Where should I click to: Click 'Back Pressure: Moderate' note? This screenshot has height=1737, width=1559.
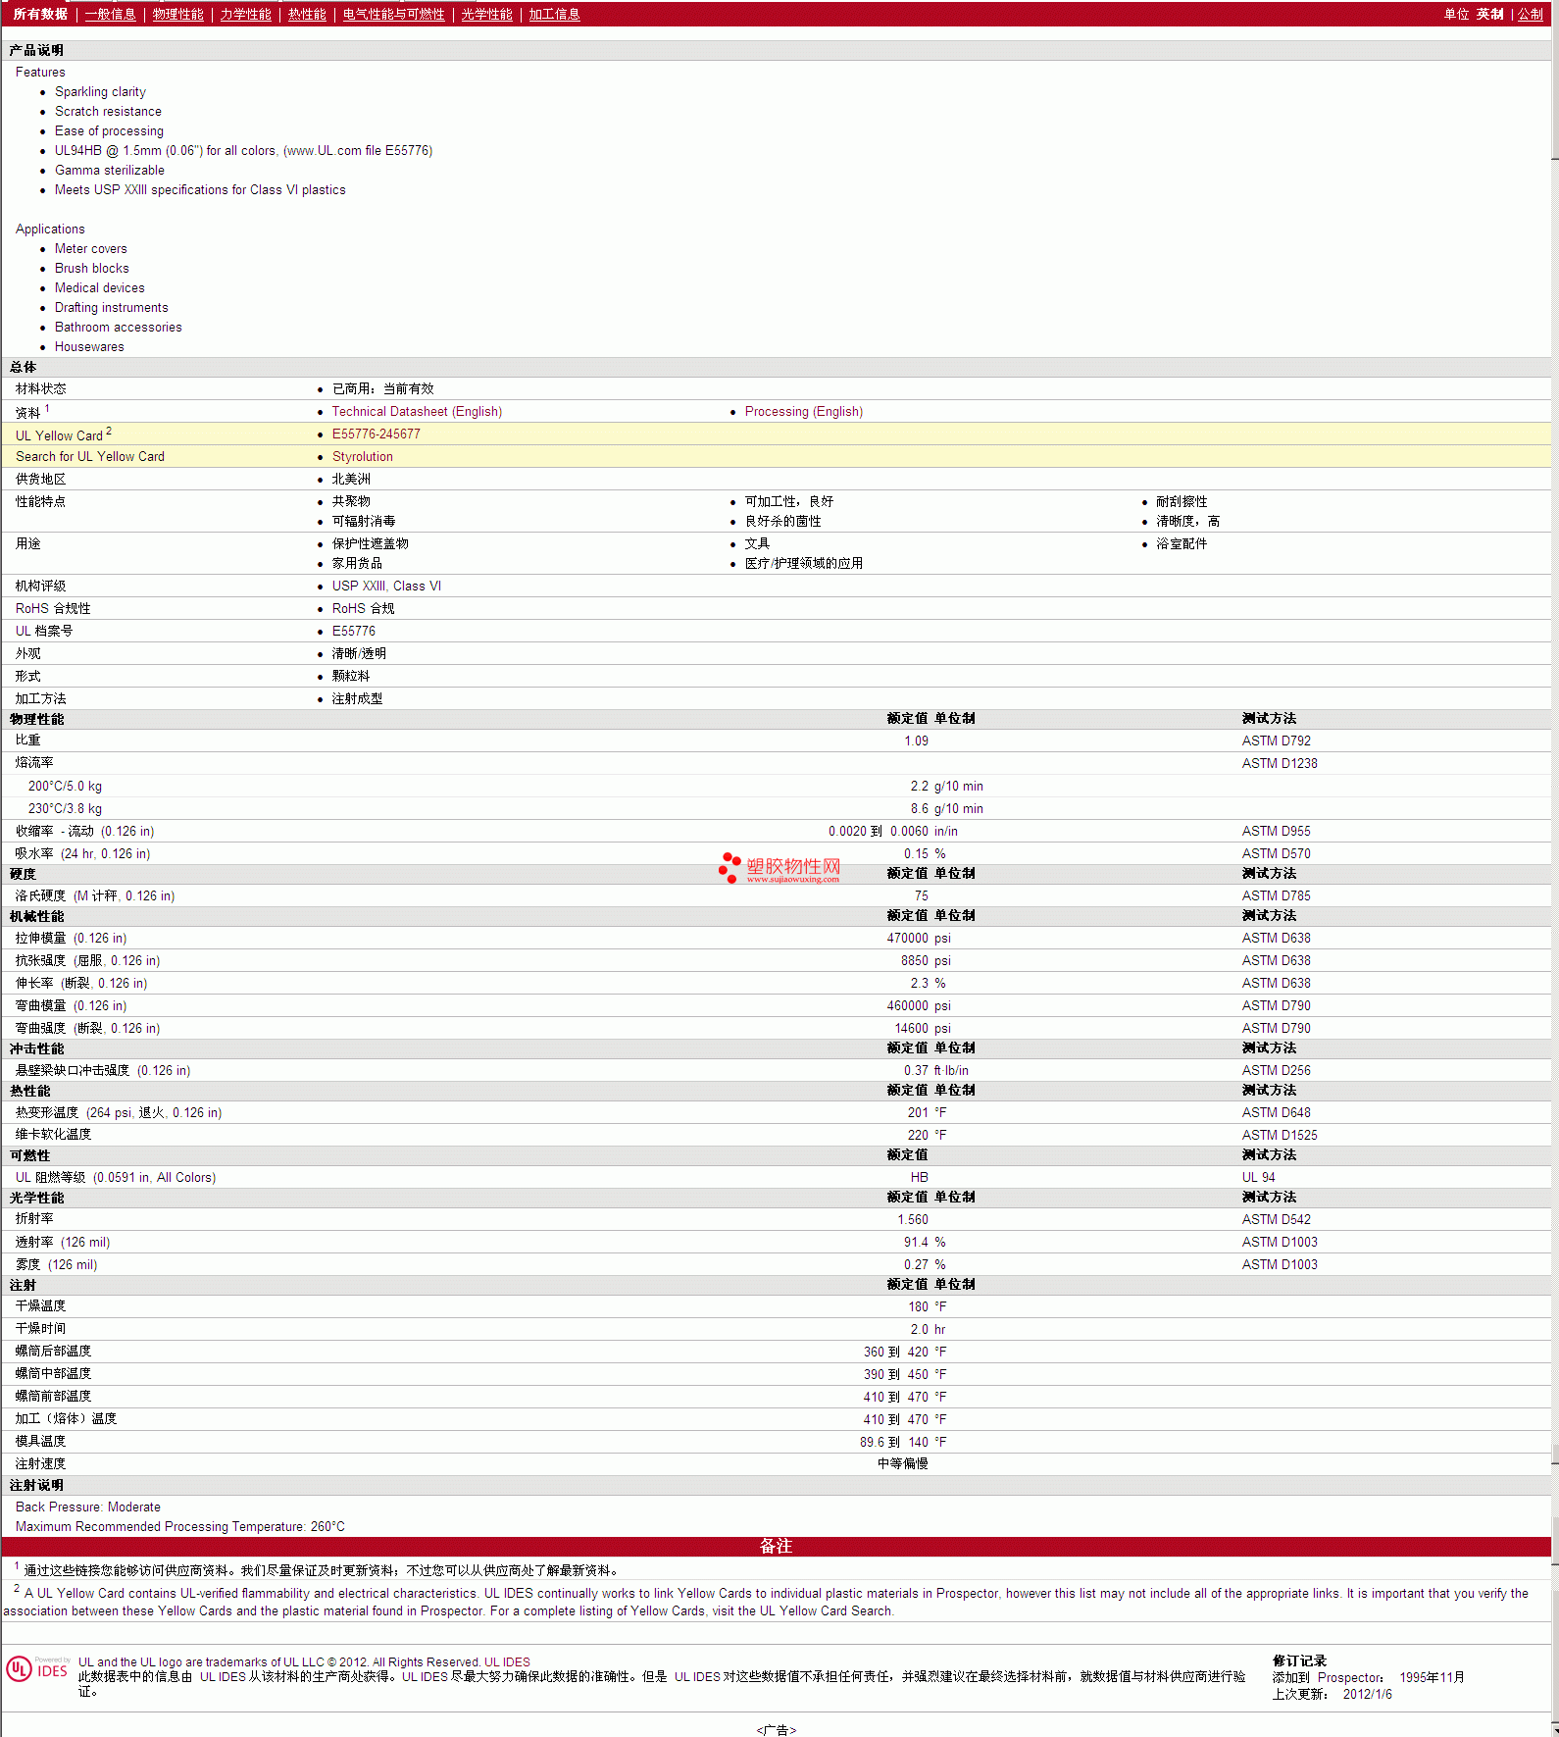[88, 1507]
